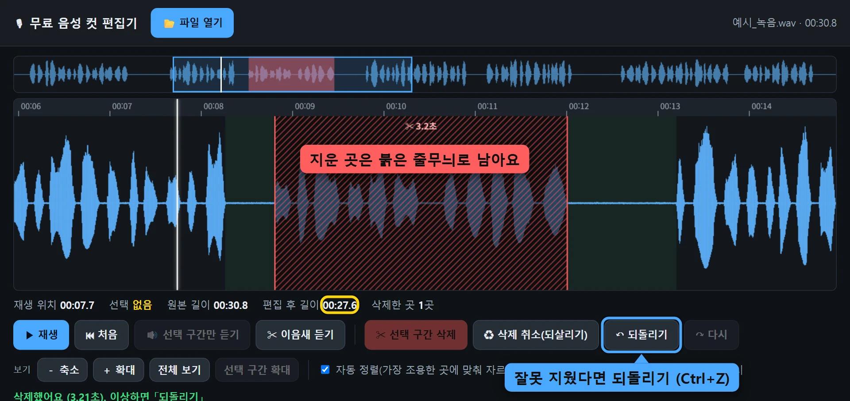
Task: Toggle the 자동 정렬 checkbox
Action: point(325,370)
